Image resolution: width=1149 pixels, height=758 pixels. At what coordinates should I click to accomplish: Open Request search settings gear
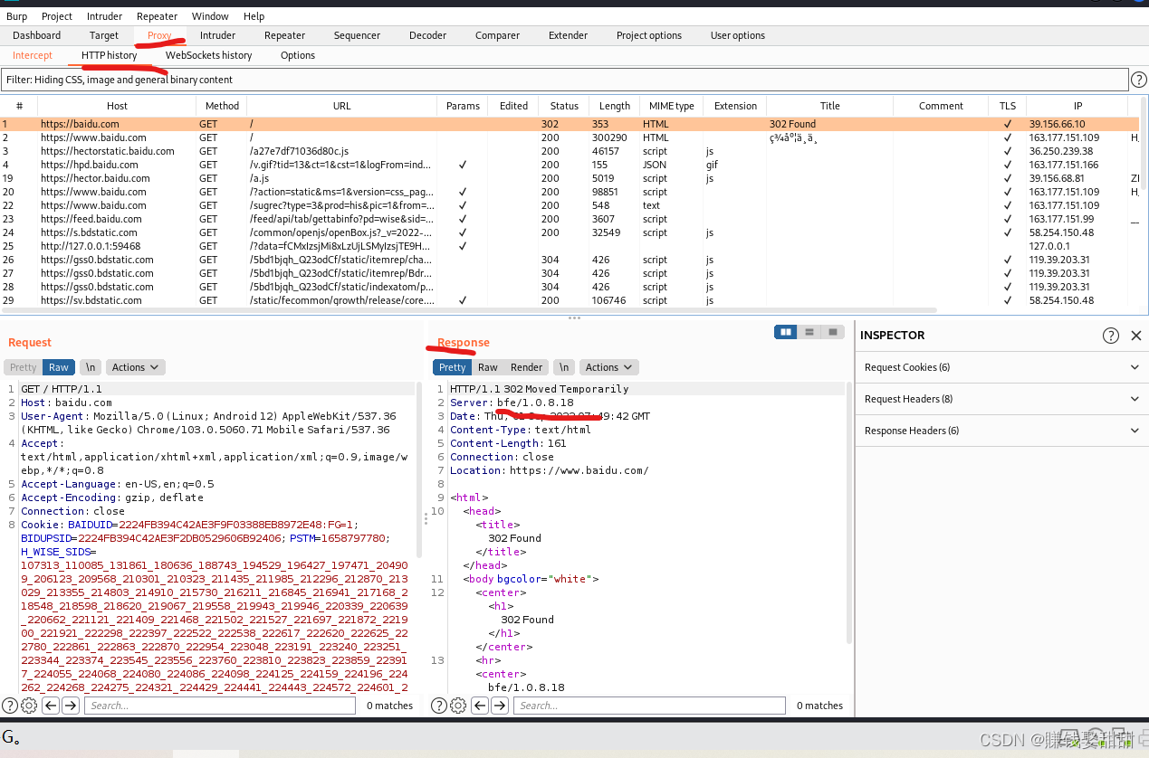click(x=28, y=706)
